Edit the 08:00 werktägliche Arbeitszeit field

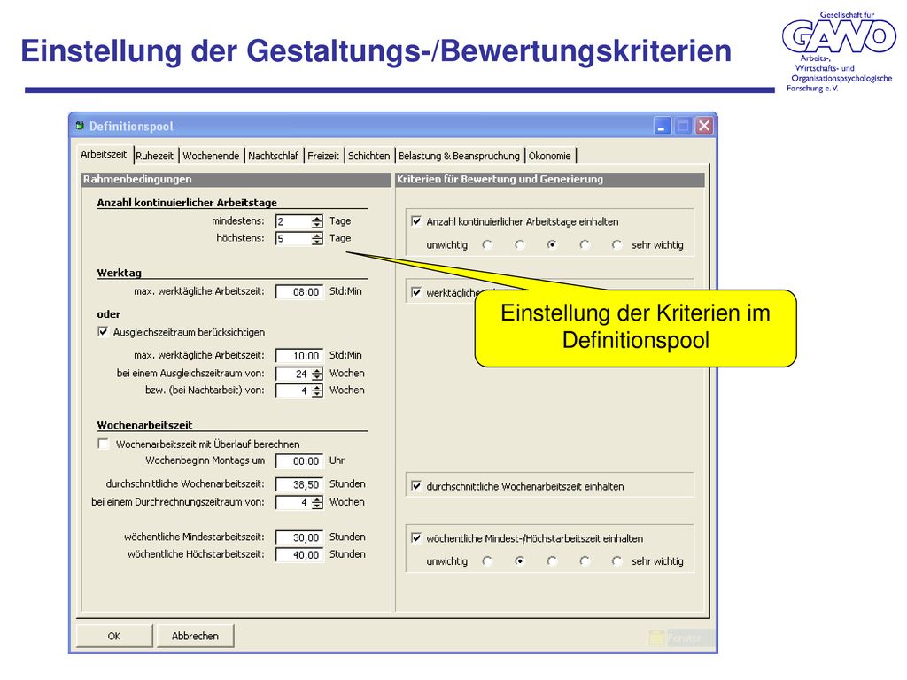(x=299, y=292)
